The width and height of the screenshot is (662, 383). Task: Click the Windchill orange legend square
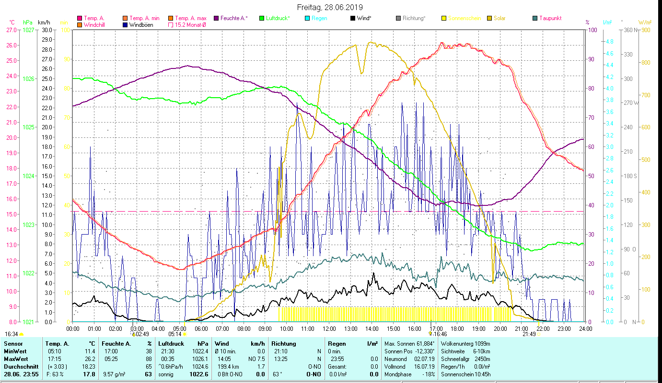[x=80, y=25]
